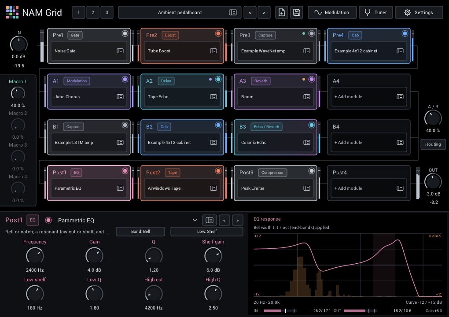Open browser icon for Cosmic Echo
Viewport: 449px width, 317px height.
[x=307, y=142]
